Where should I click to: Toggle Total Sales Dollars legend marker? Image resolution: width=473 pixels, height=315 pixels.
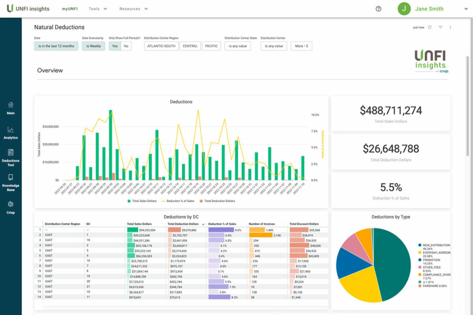tap(129, 201)
